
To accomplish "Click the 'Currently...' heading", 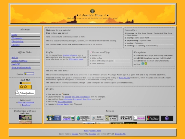I will (131, 30).
